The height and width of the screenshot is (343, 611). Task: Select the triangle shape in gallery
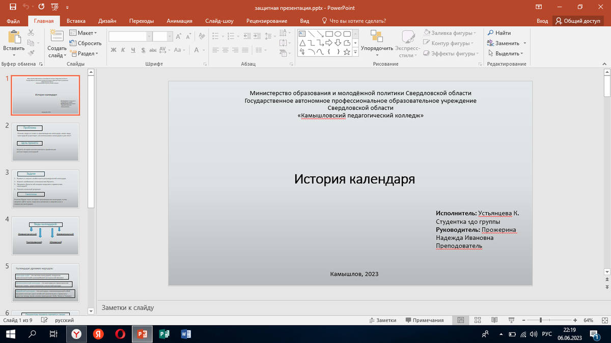click(302, 43)
